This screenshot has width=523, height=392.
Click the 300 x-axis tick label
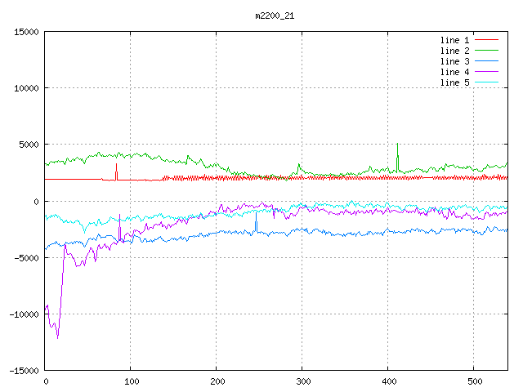coord(302,381)
